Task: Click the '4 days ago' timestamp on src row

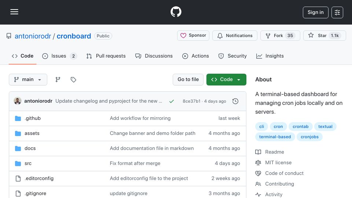Action: tap(227, 164)
